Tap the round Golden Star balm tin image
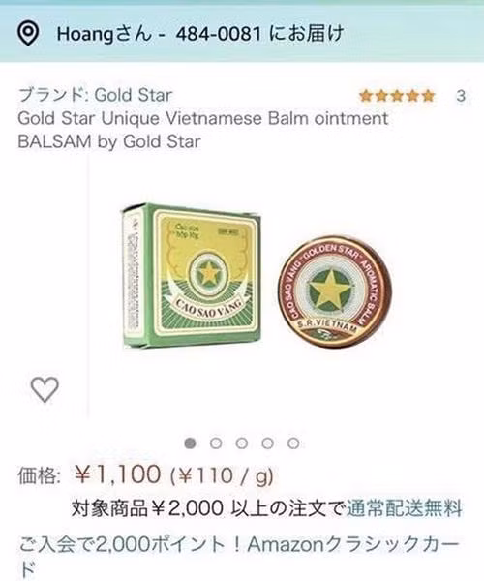This screenshot has height=581, width=484. (334, 292)
